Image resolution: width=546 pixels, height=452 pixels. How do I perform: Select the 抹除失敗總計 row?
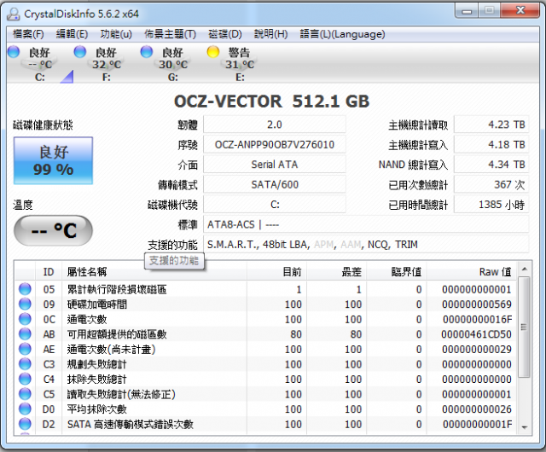(266, 379)
